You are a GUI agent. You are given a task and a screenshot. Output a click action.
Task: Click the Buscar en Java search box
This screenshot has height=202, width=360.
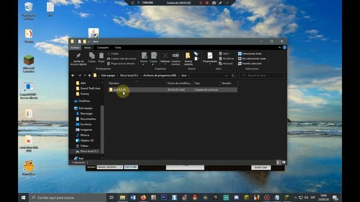(x=262, y=75)
